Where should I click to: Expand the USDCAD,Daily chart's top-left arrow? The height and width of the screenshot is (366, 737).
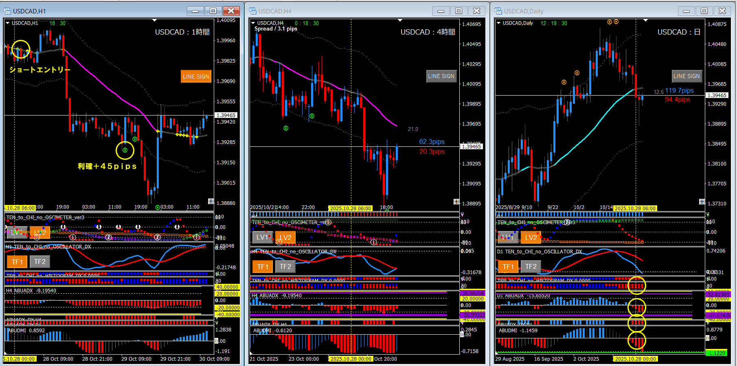[499, 23]
